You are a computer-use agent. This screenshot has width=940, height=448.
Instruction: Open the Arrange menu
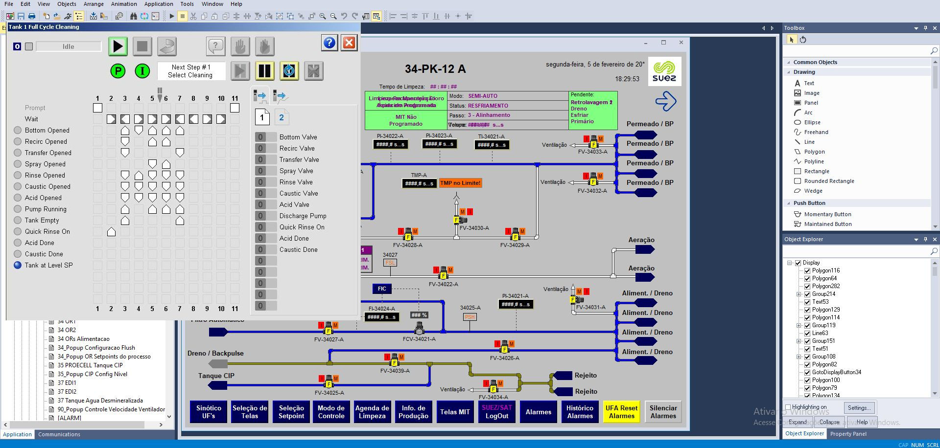point(94,4)
